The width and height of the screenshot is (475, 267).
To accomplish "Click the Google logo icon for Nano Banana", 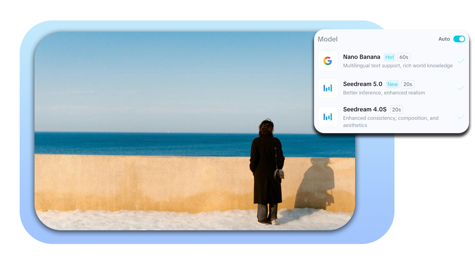I will [x=328, y=61].
